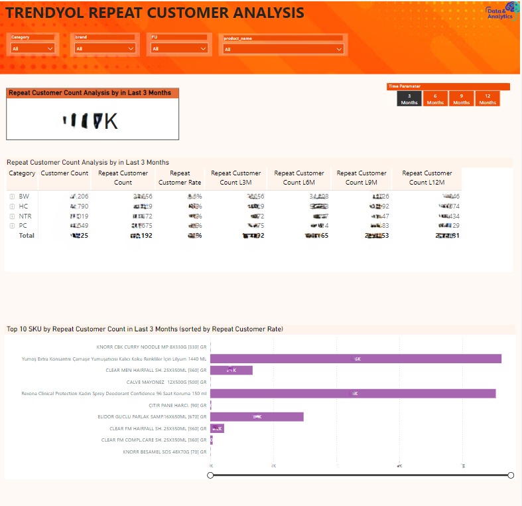Sort by Repeat Customer Count L9M header
522x506 pixels.
(x=361, y=178)
